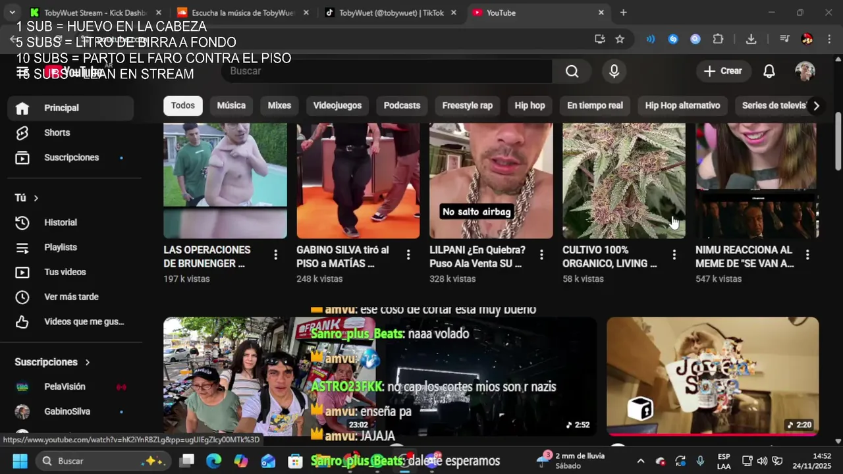The height and width of the screenshot is (474, 843).
Task: Go to Principal in sidebar
Action: [x=70, y=108]
